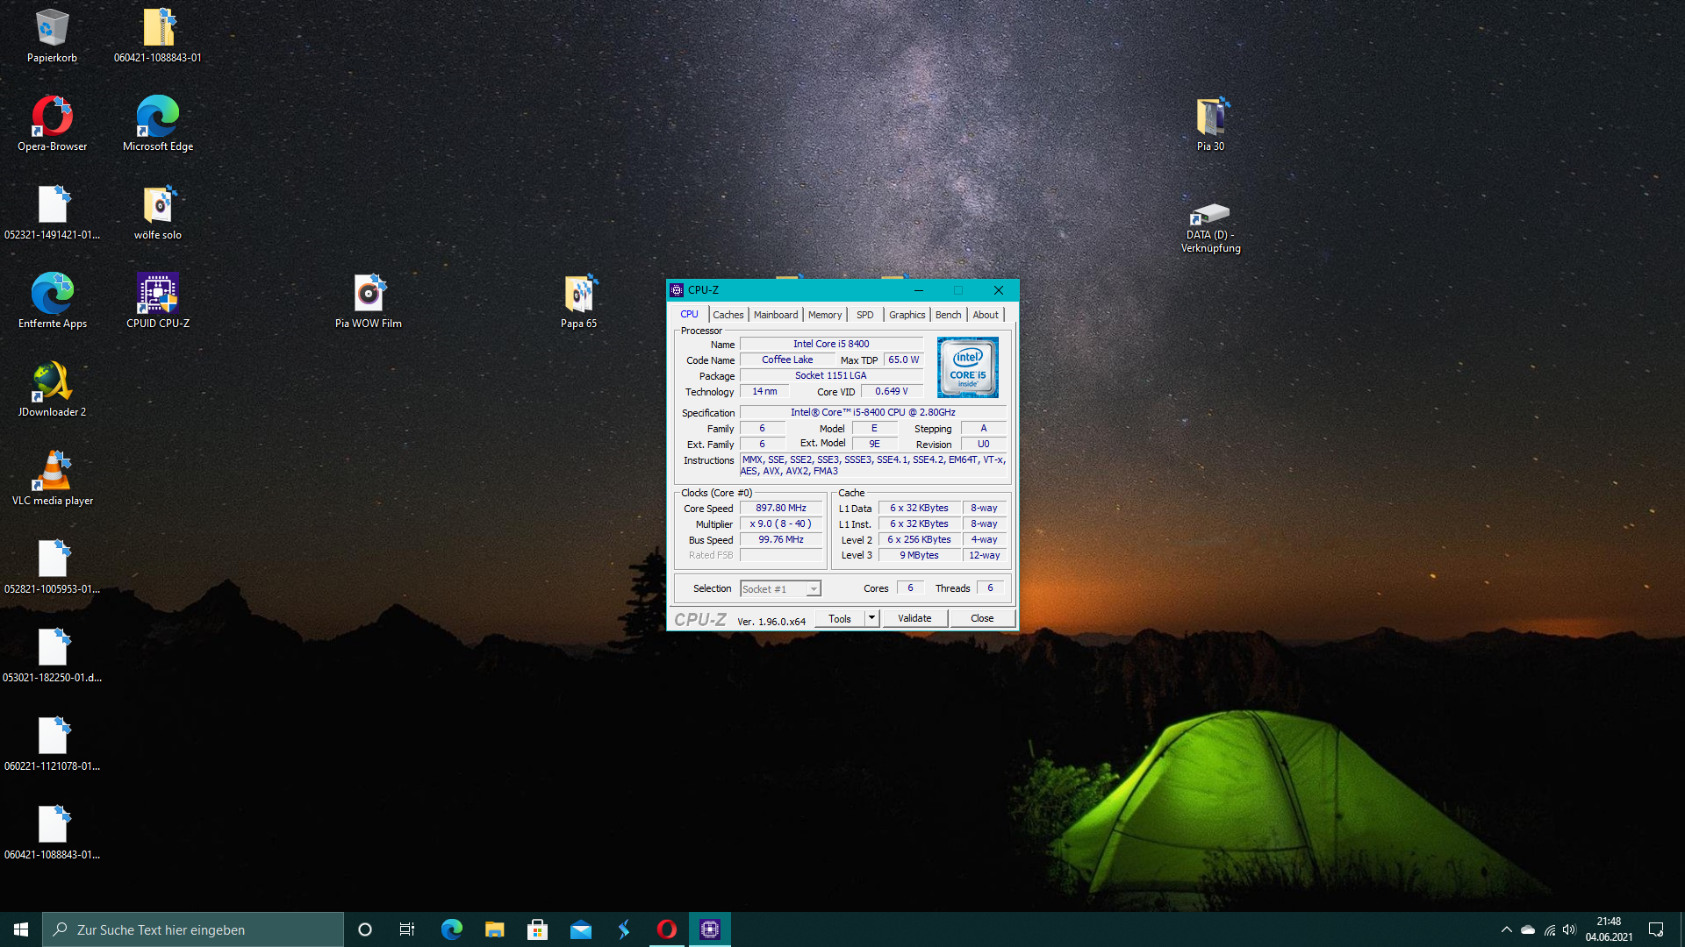Open the Tools dropdown arrow
Screen dimensions: 1685x947
pos(870,618)
